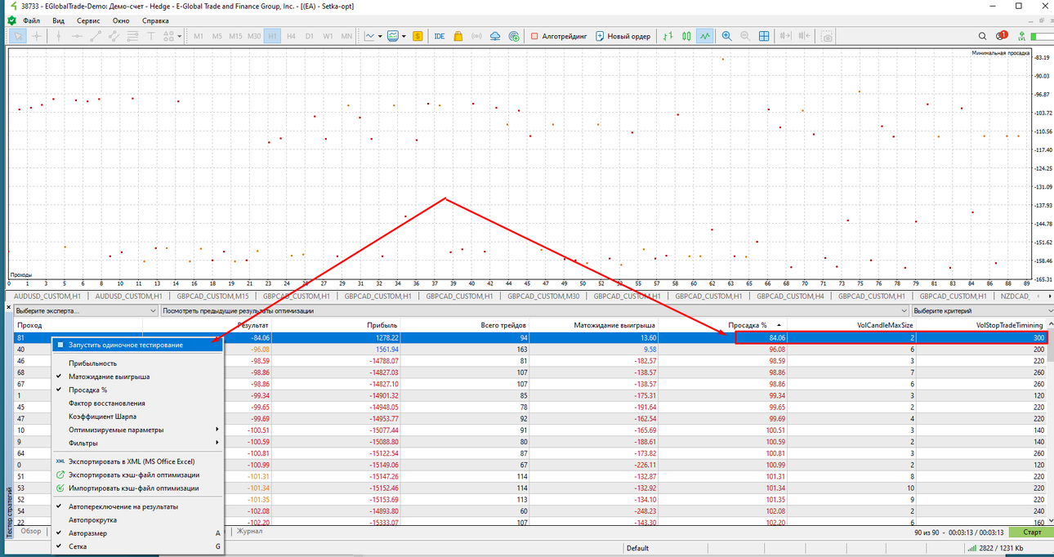The height and width of the screenshot is (557, 1054).
Task: Sort by the Прибыль column header
Action: (382, 325)
